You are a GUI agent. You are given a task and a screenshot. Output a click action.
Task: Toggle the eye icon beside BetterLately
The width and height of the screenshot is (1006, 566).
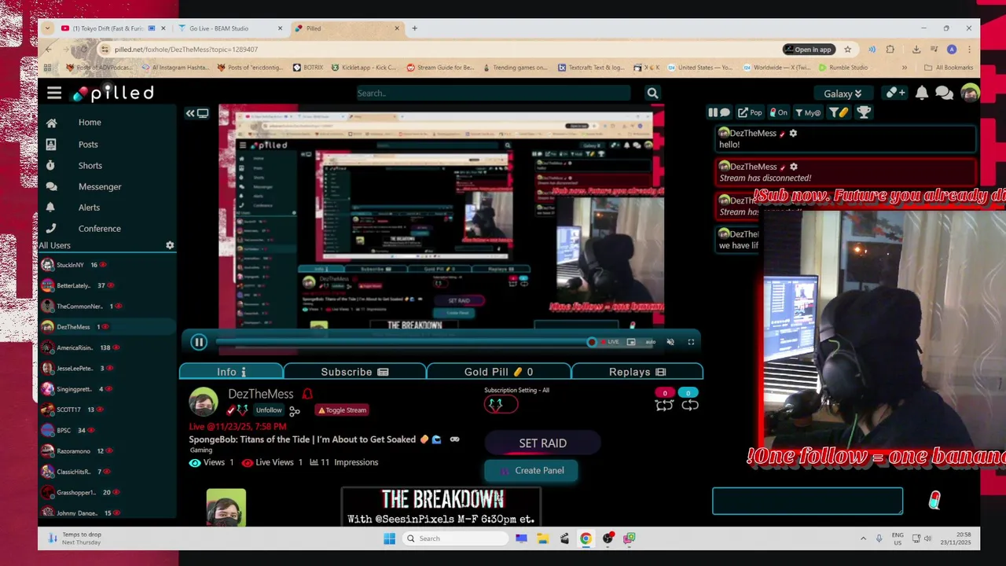111,285
